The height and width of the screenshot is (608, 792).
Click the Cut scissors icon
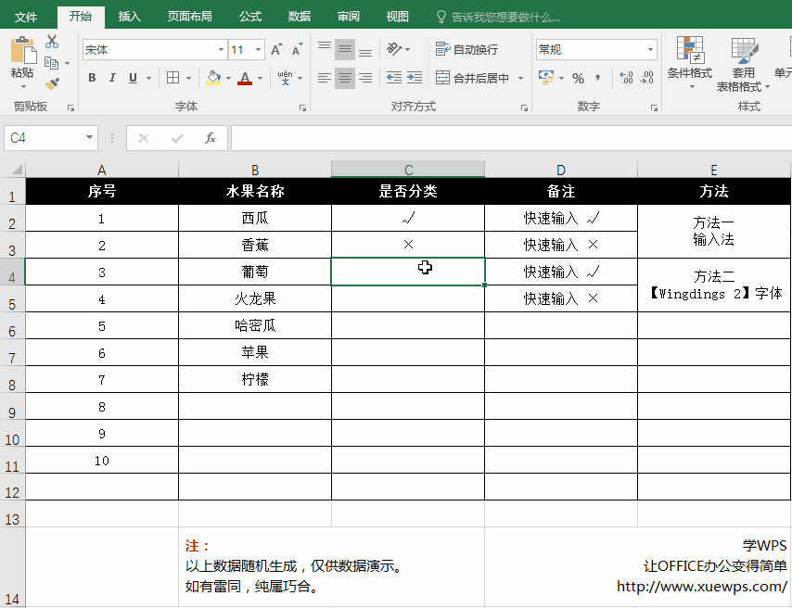coord(52,42)
